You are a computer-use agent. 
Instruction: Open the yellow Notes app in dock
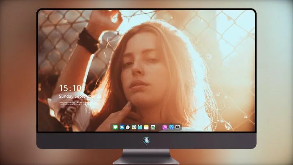(146, 127)
